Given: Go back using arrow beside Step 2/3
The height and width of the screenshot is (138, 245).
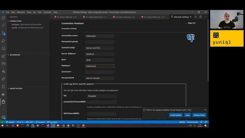Looking at the screenshot, I should 186,23.
